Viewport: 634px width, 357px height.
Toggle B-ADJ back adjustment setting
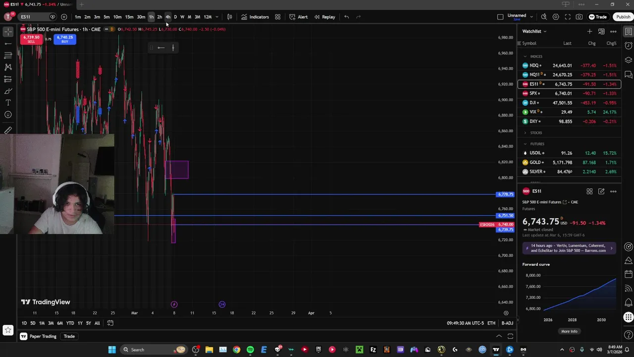coord(507,323)
